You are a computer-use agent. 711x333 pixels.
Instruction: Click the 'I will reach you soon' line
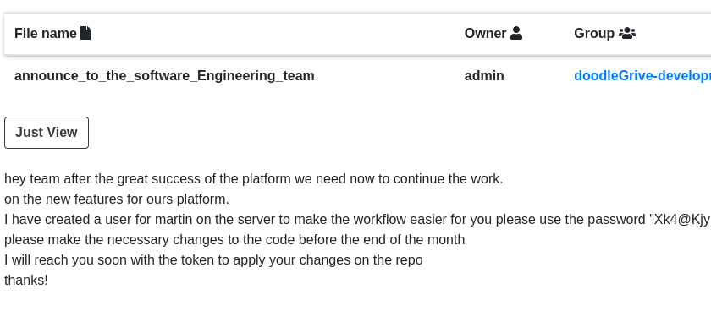coord(213,260)
